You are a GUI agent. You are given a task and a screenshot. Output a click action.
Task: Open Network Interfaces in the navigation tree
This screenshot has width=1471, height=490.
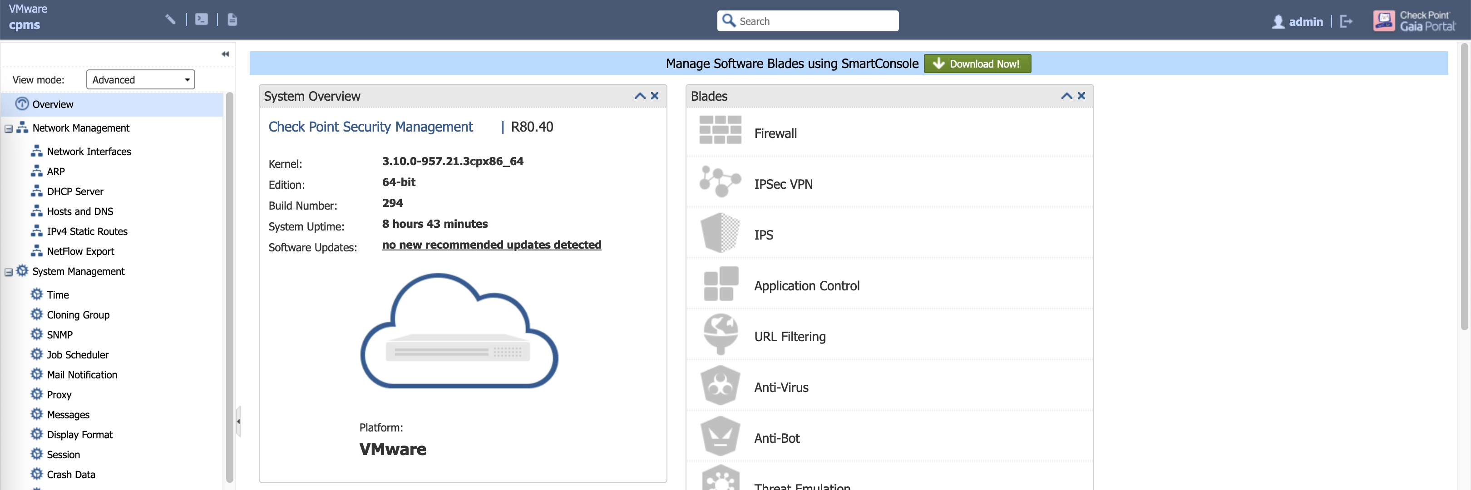point(89,152)
